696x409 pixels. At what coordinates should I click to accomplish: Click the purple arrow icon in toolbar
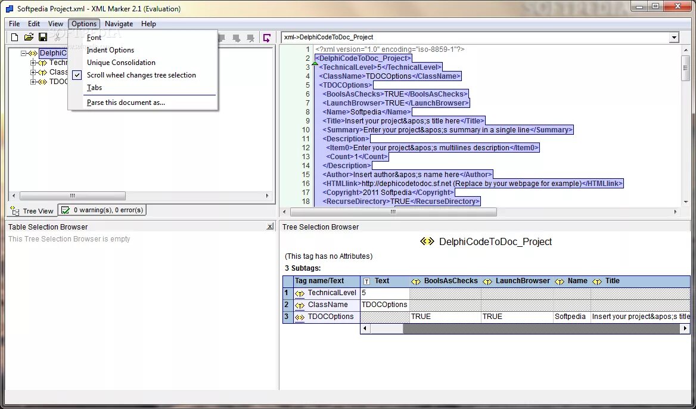coord(267,38)
